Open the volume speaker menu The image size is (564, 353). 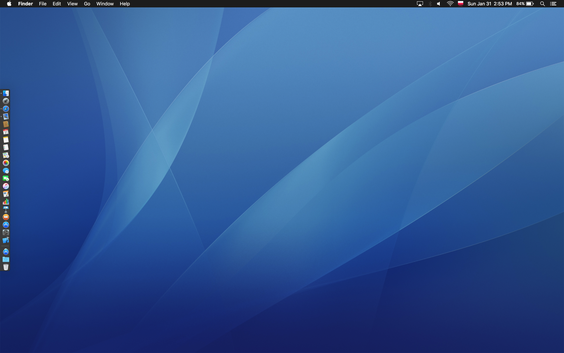pos(439,4)
